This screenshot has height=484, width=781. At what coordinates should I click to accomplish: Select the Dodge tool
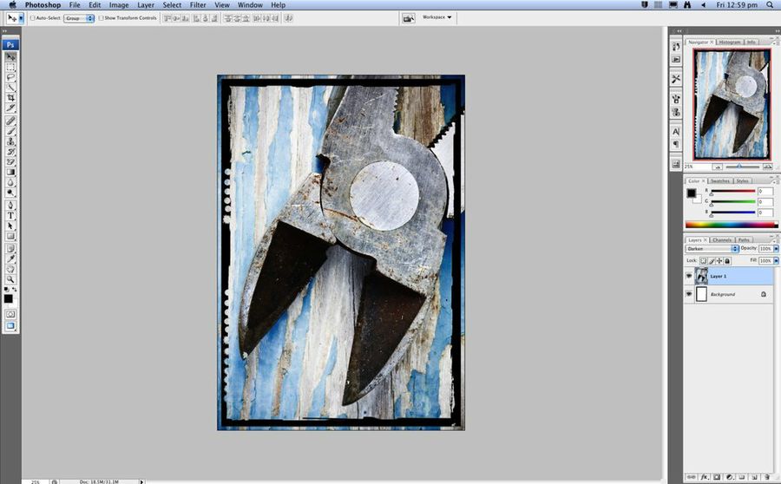click(10, 193)
